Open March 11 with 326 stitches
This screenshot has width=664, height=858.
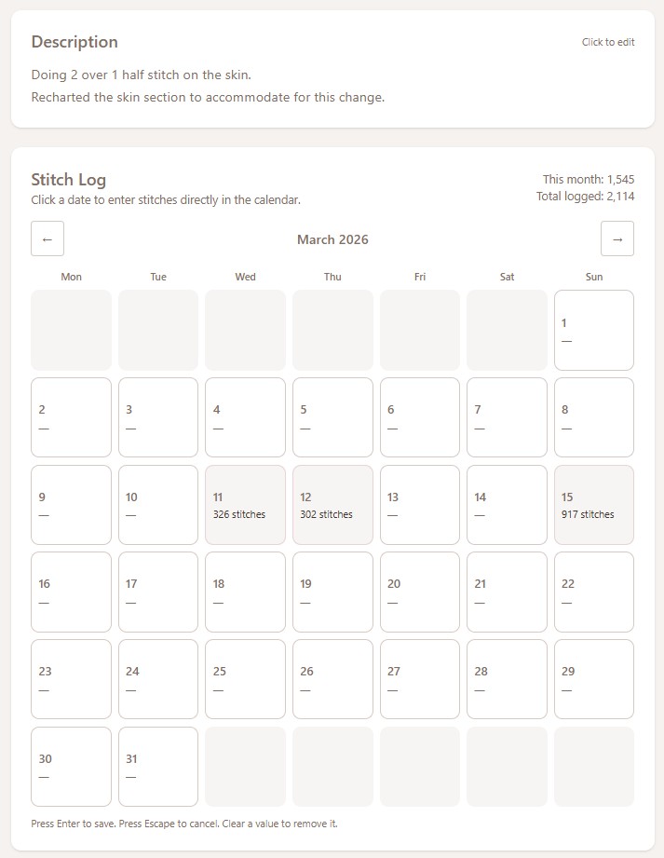tap(245, 505)
